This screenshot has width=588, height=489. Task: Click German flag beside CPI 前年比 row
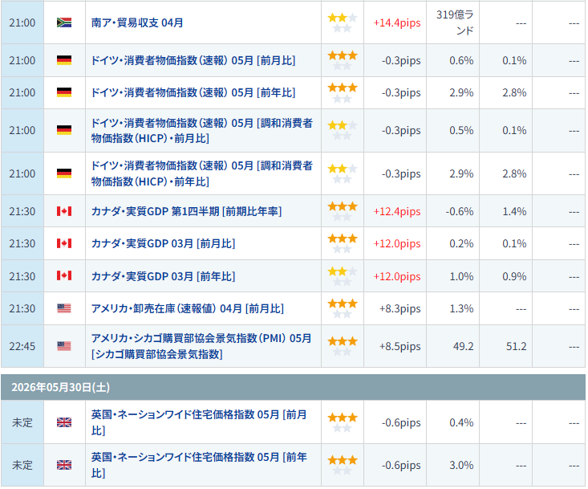[64, 92]
